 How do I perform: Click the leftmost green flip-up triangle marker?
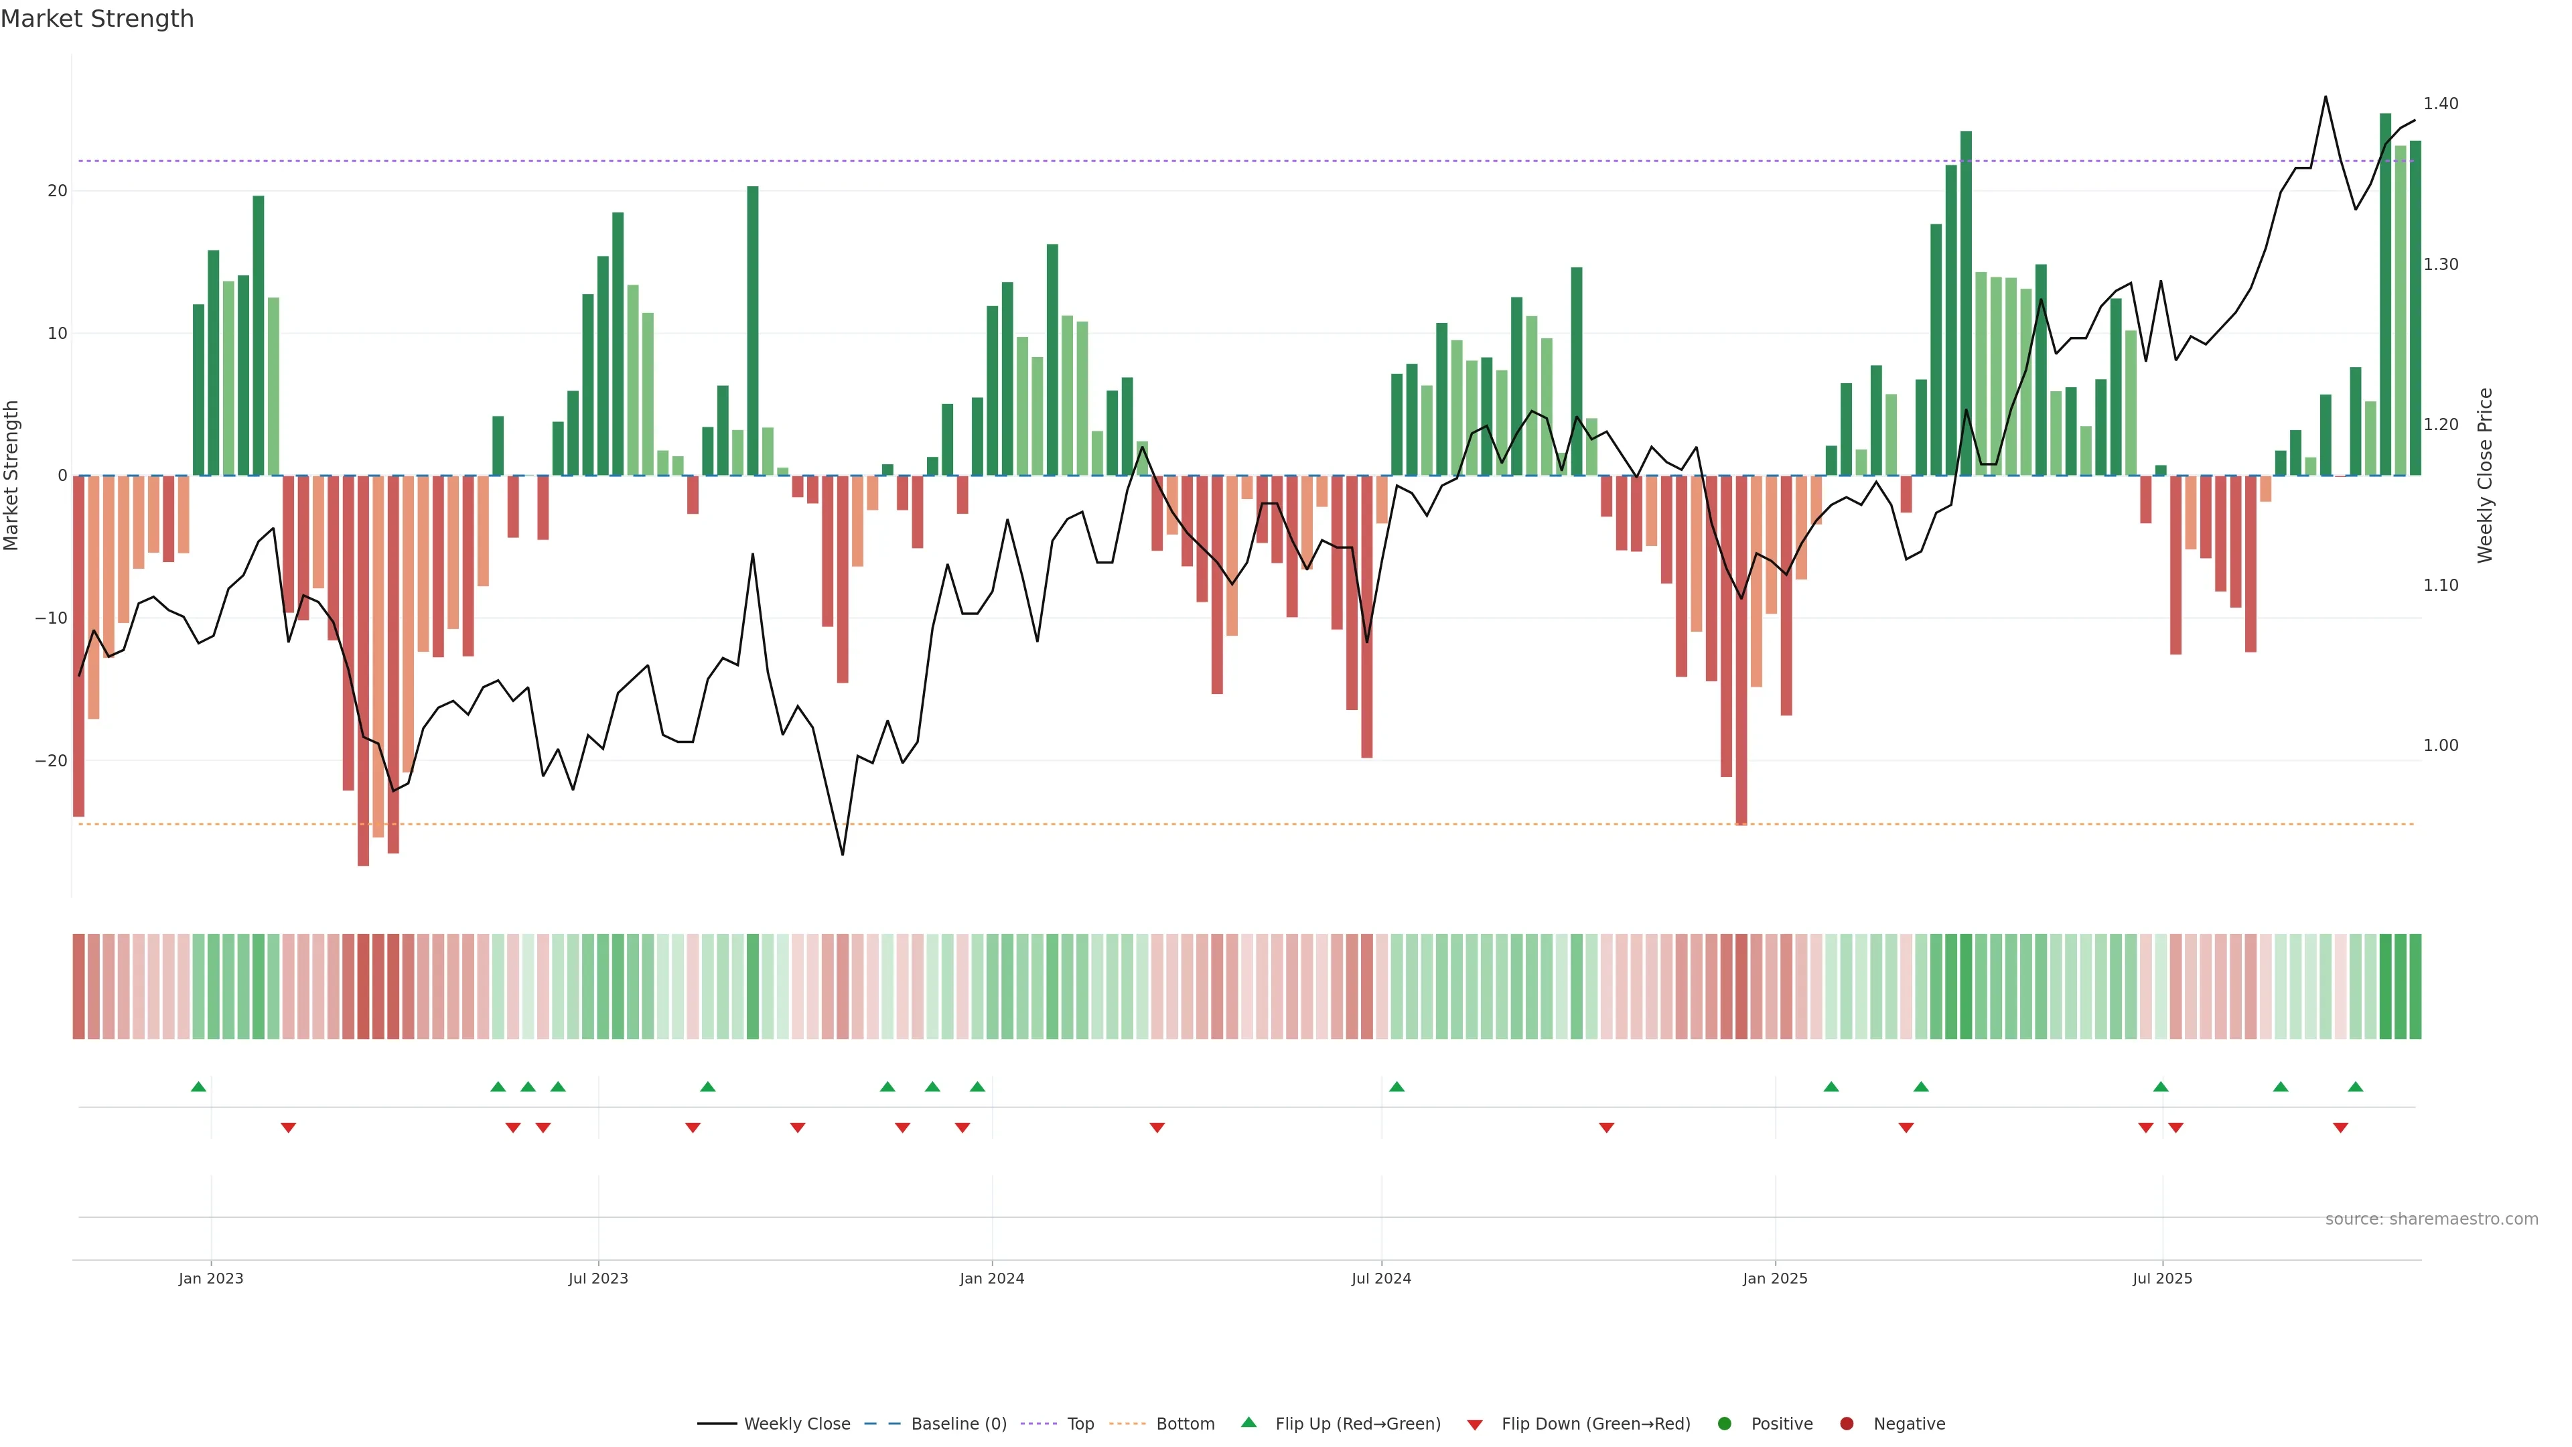[x=199, y=1087]
